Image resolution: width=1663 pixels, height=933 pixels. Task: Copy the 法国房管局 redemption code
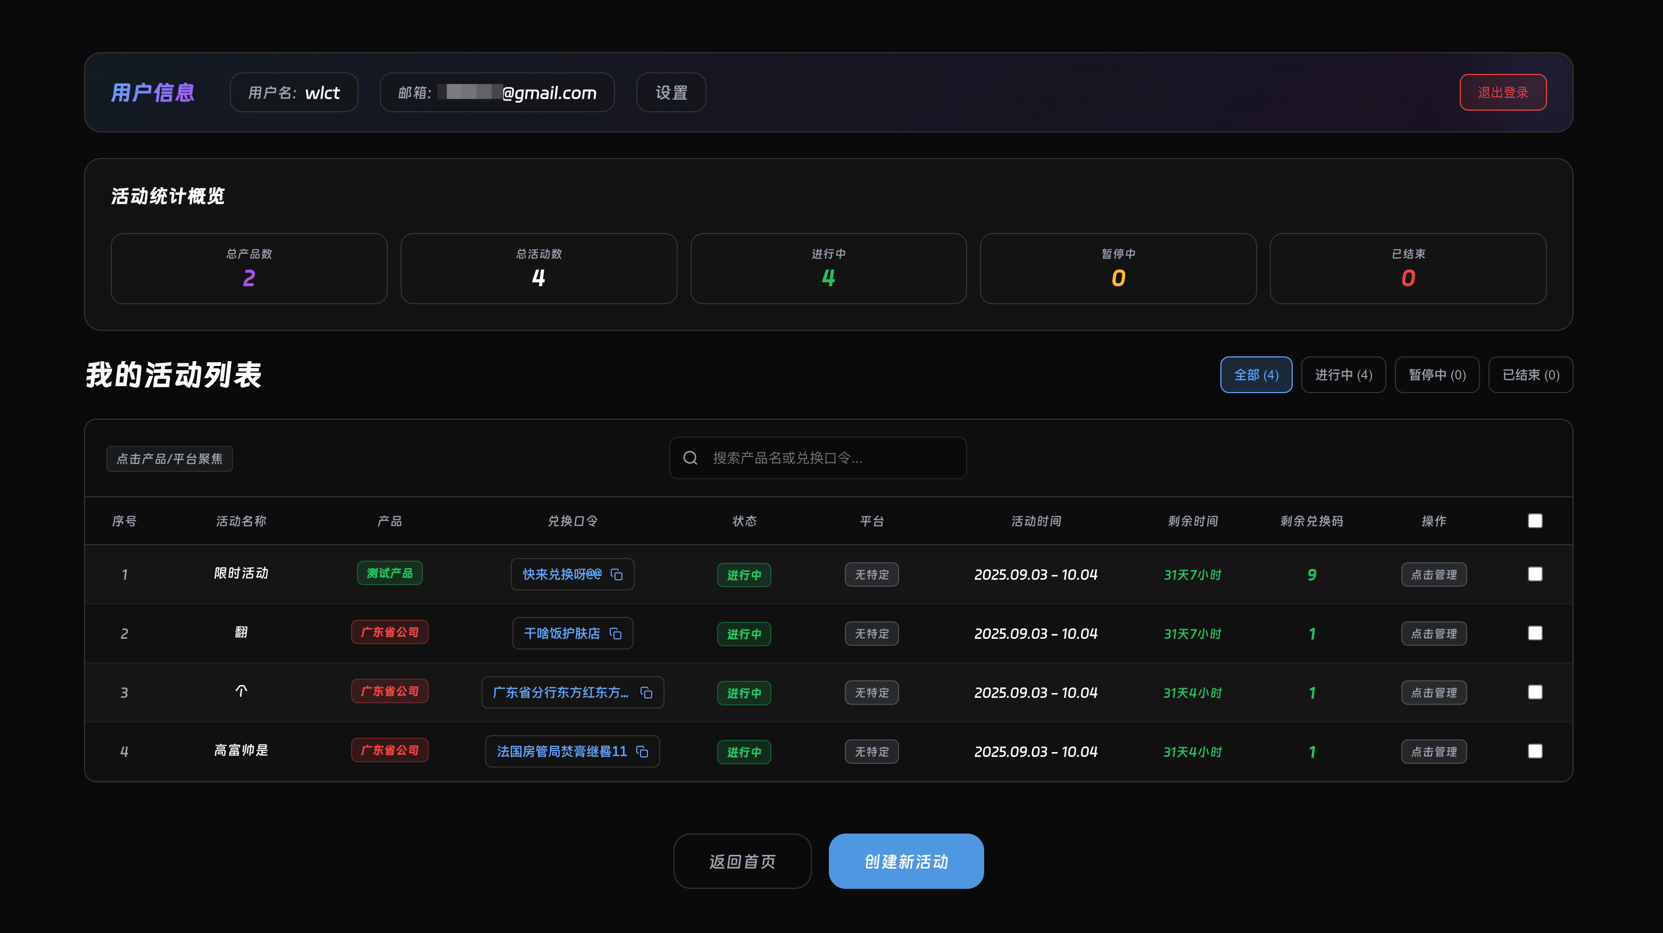pos(642,752)
